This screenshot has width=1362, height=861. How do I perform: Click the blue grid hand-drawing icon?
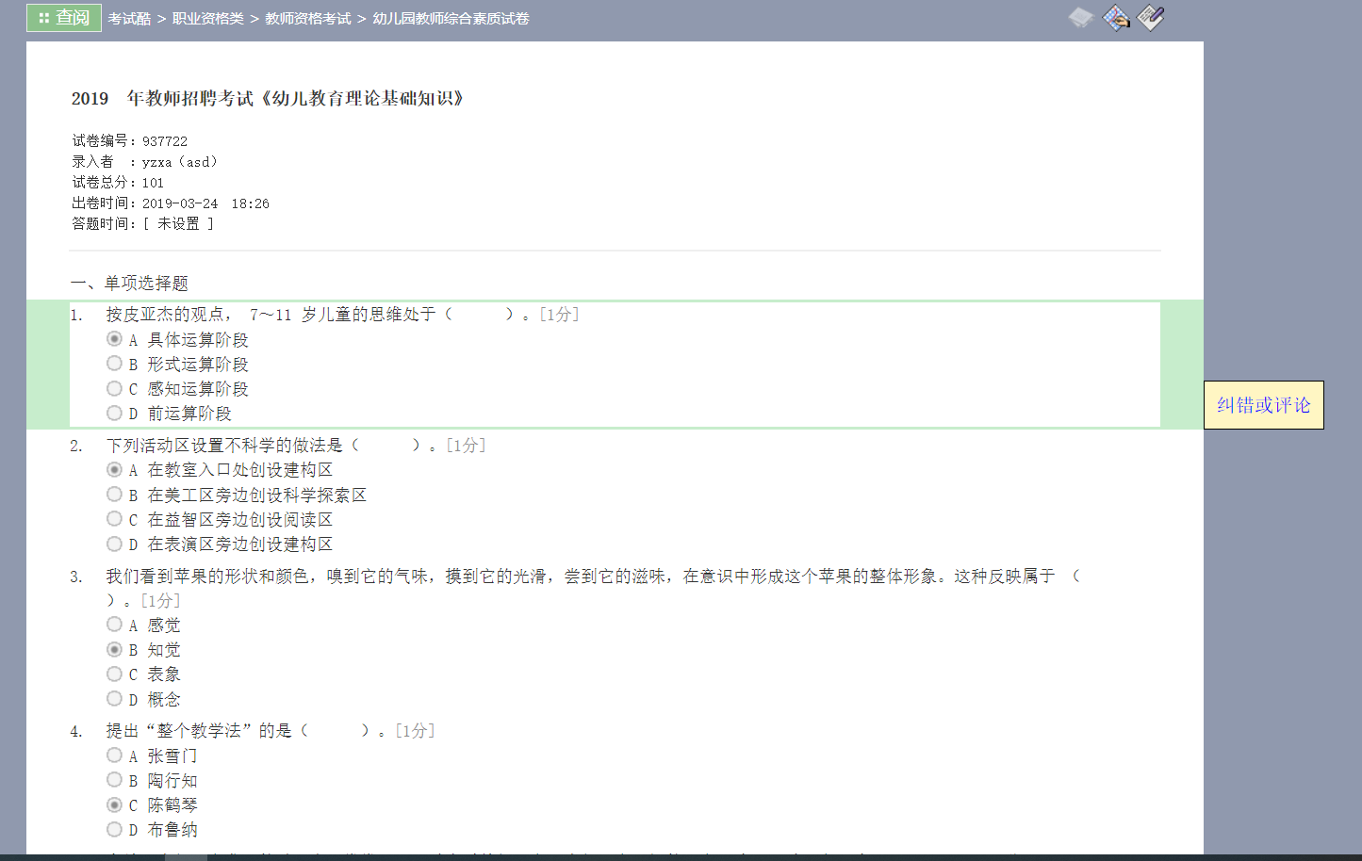(1116, 18)
